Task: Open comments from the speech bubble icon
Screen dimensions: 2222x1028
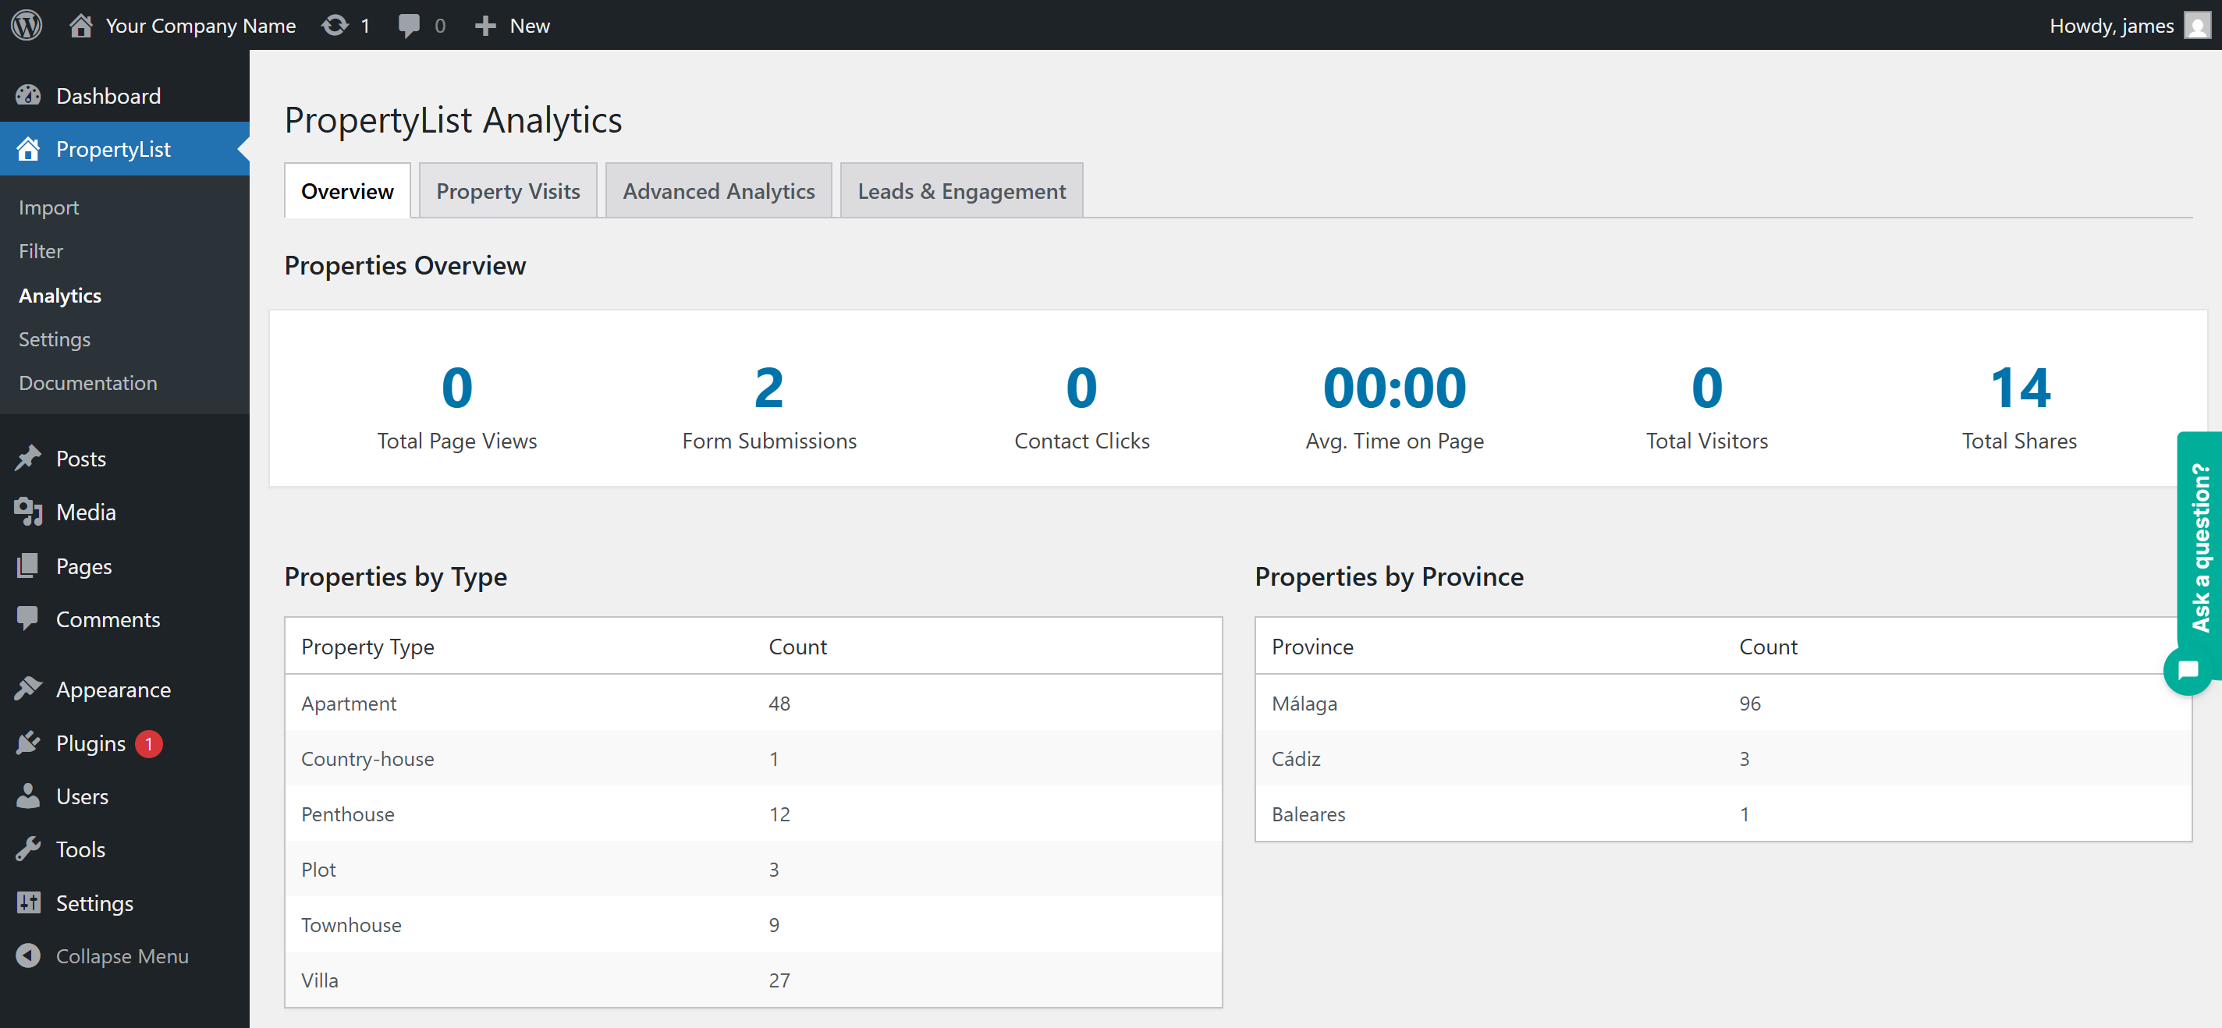Action: pyautogui.click(x=410, y=25)
